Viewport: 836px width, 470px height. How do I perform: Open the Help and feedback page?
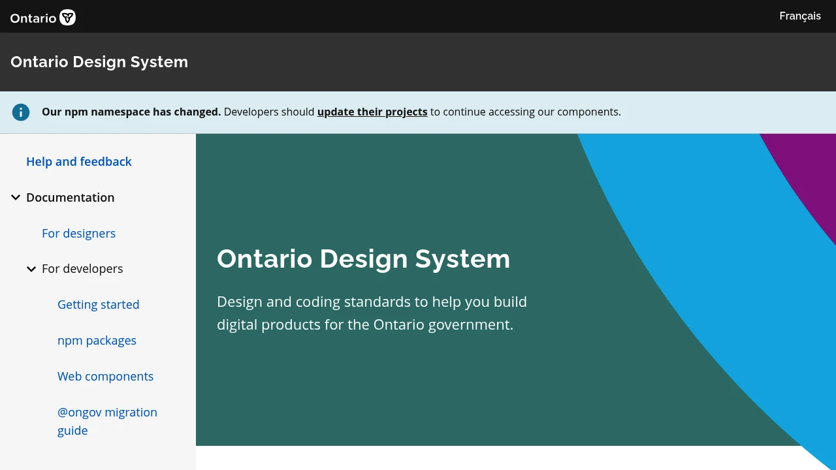[x=78, y=161]
